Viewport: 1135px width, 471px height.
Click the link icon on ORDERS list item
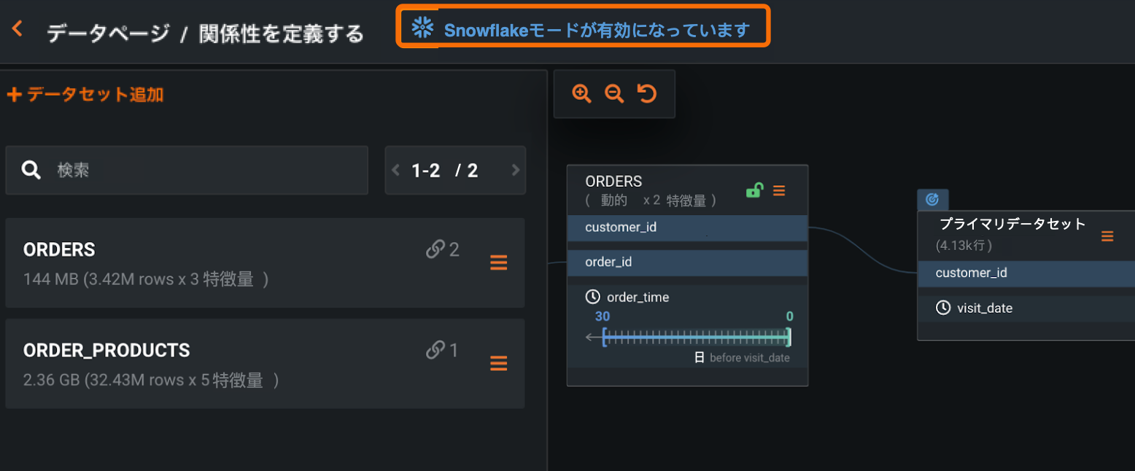point(435,250)
